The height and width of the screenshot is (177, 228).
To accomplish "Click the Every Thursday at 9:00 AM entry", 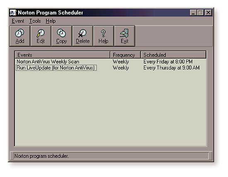I will coord(172,68).
